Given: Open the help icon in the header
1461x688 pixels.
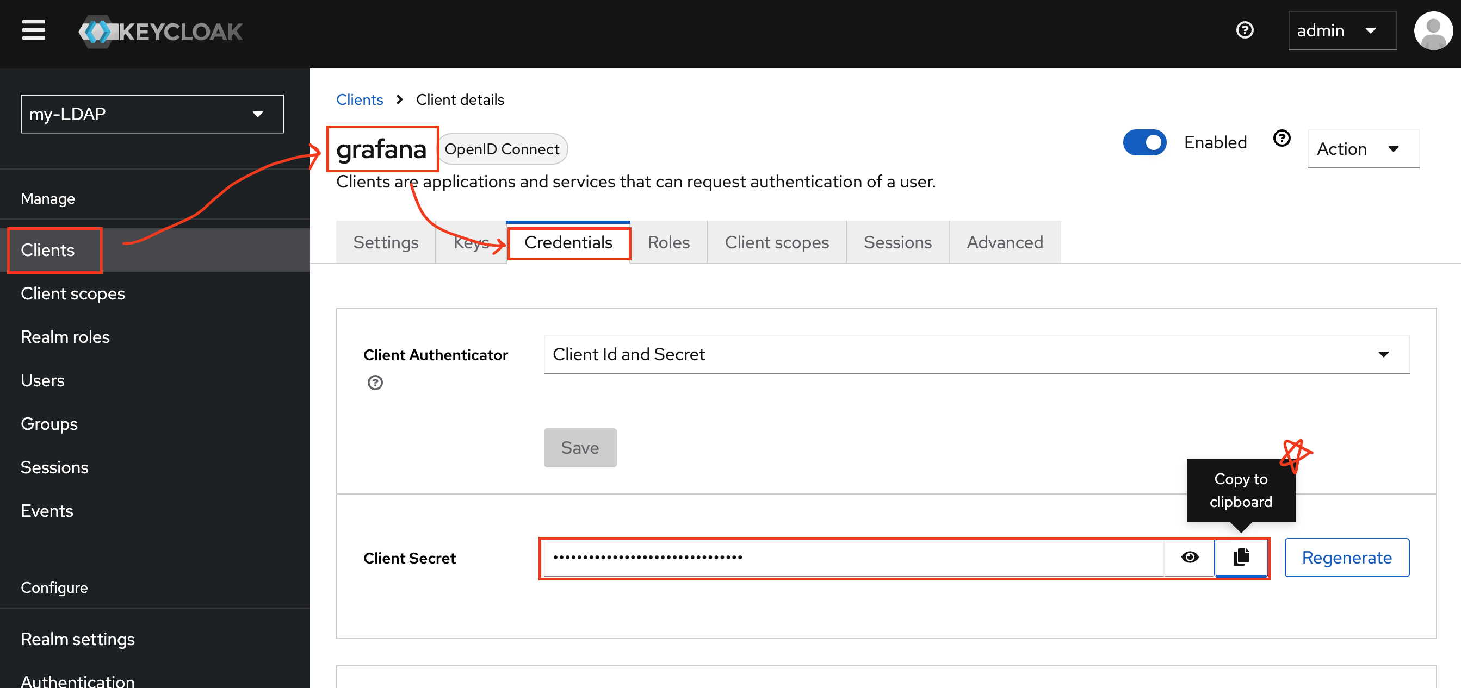Looking at the screenshot, I should pyautogui.click(x=1245, y=30).
